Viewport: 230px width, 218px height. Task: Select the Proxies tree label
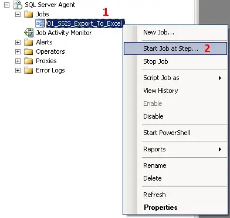pyautogui.click(x=46, y=61)
